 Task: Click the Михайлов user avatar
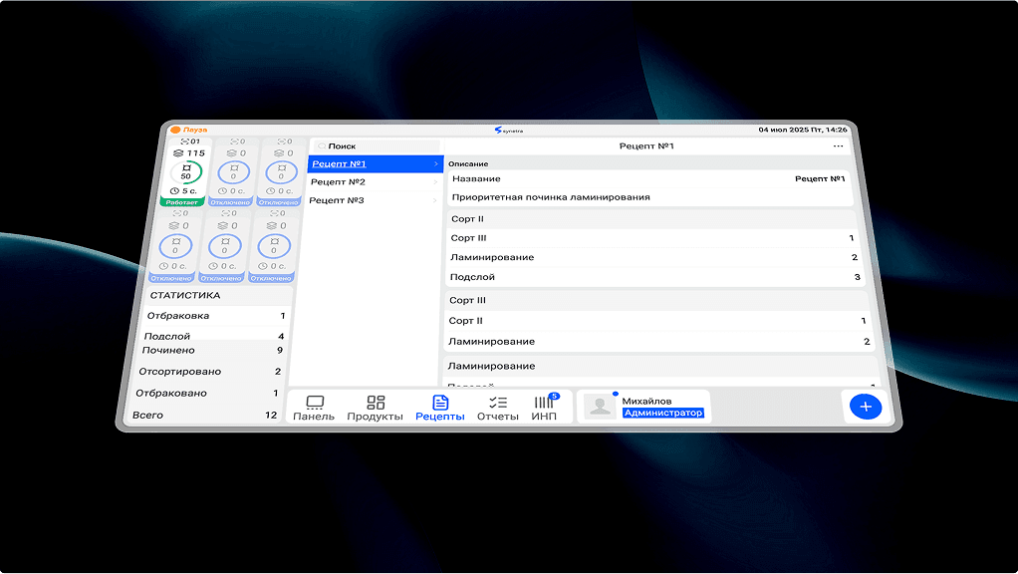[599, 407]
